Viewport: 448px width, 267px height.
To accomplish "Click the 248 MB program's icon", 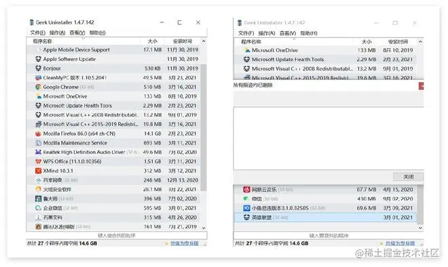I will (38, 180).
